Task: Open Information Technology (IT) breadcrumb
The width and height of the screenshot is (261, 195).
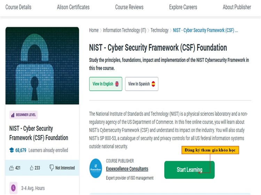Action: [x=124, y=30]
